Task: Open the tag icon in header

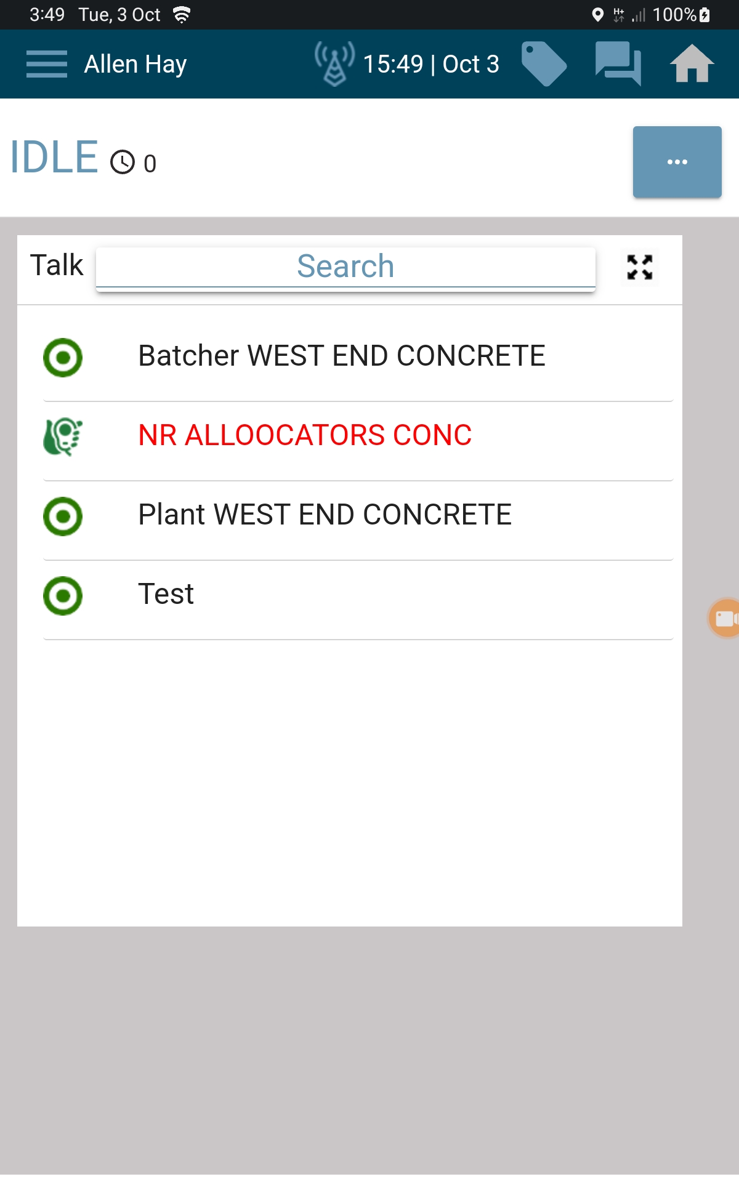Action: 543,64
